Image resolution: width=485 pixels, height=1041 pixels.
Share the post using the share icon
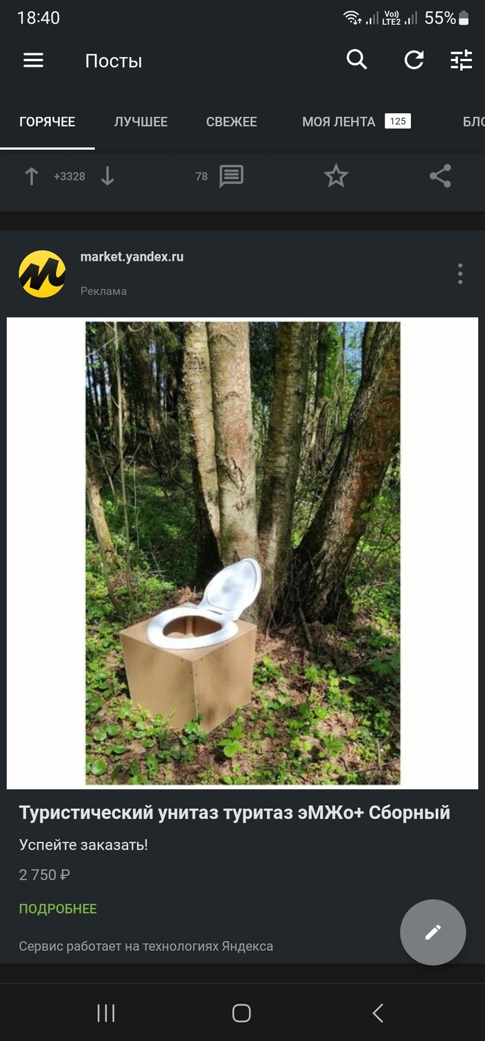[x=439, y=176]
